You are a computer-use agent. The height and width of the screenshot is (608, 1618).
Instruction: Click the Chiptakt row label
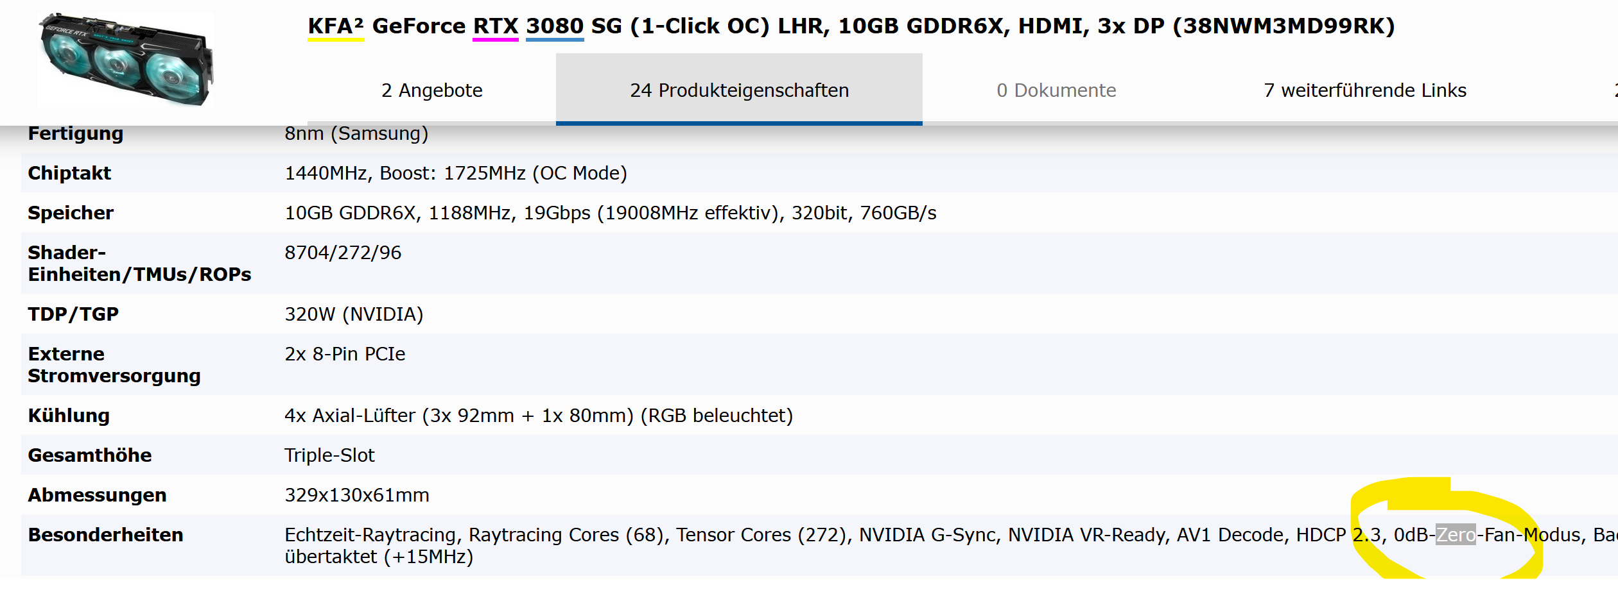[x=69, y=173]
